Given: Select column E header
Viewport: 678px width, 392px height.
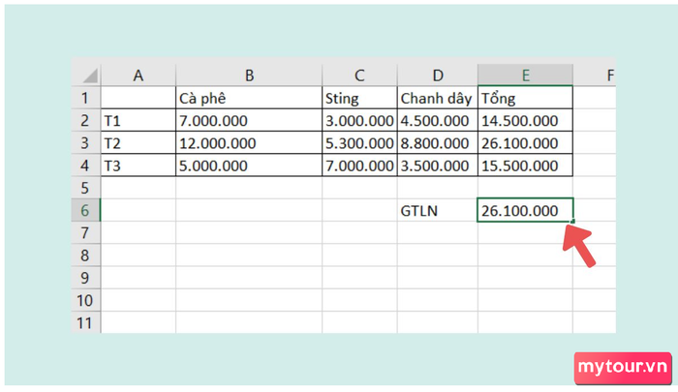Looking at the screenshot, I should pos(525,75).
